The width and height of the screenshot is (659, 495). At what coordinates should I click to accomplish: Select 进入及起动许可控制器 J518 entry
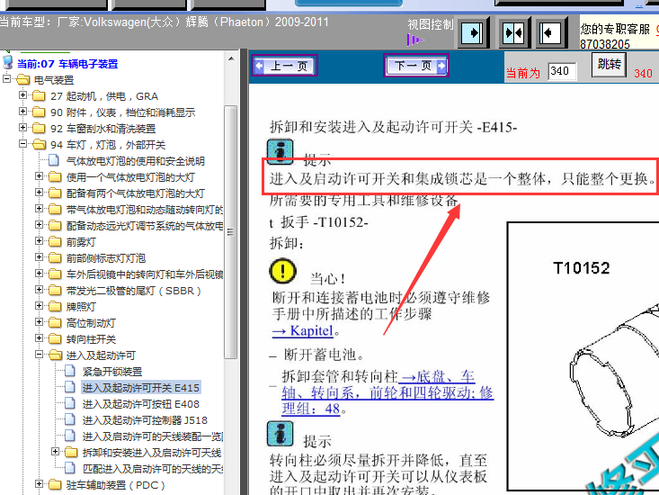coord(144,420)
